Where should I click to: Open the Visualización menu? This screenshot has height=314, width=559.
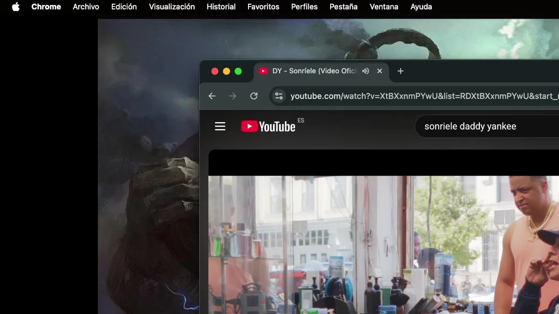pyautogui.click(x=172, y=7)
